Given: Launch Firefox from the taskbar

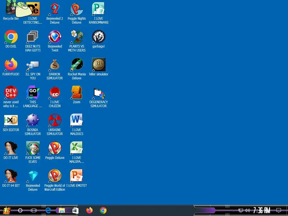Looking at the screenshot, I should (x=89, y=210).
